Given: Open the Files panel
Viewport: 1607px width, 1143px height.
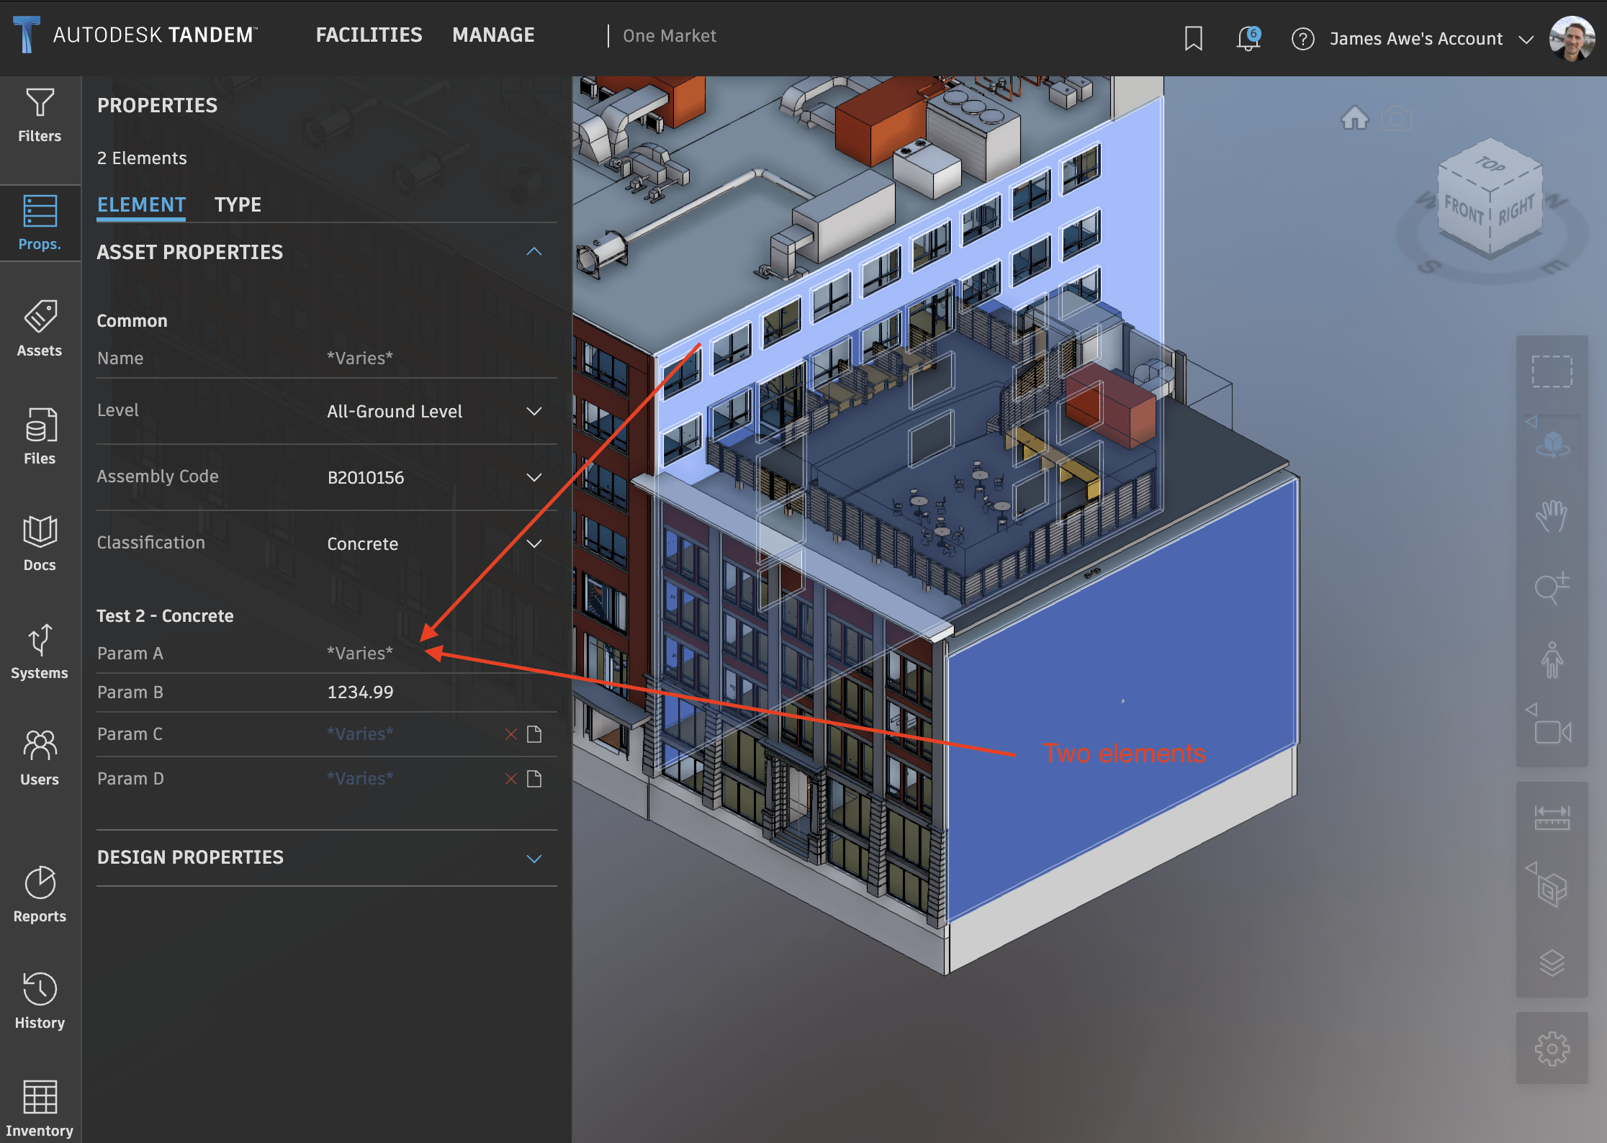Looking at the screenshot, I should click(40, 437).
